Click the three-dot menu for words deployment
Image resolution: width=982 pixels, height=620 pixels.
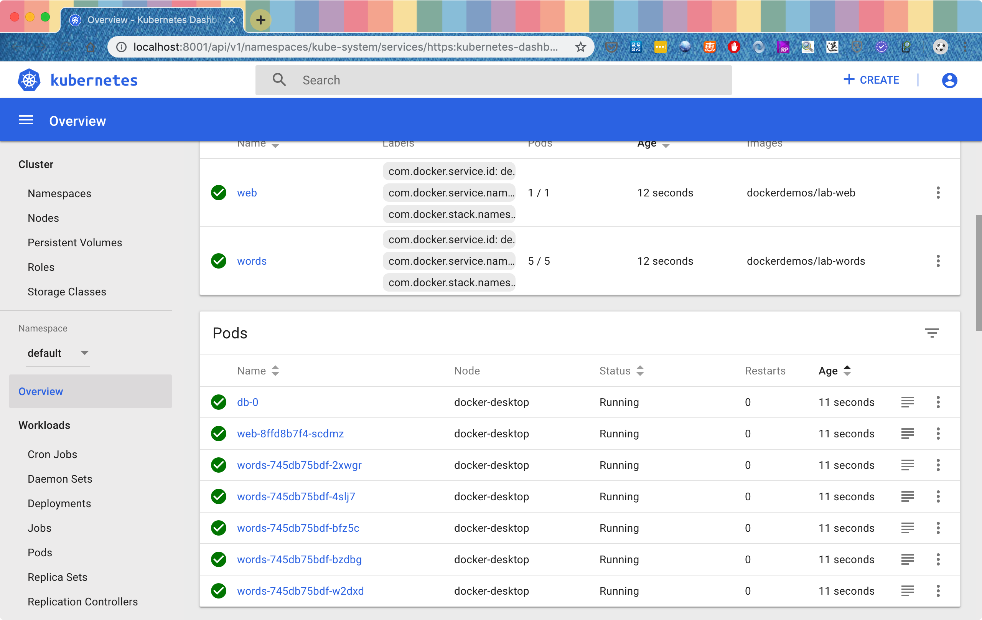[x=938, y=261]
